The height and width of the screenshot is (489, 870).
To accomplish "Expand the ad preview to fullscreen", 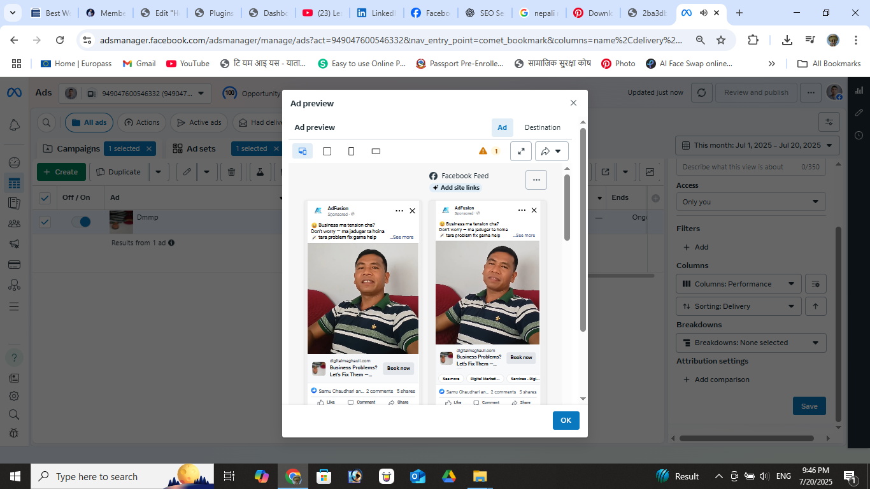I will coord(521,151).
